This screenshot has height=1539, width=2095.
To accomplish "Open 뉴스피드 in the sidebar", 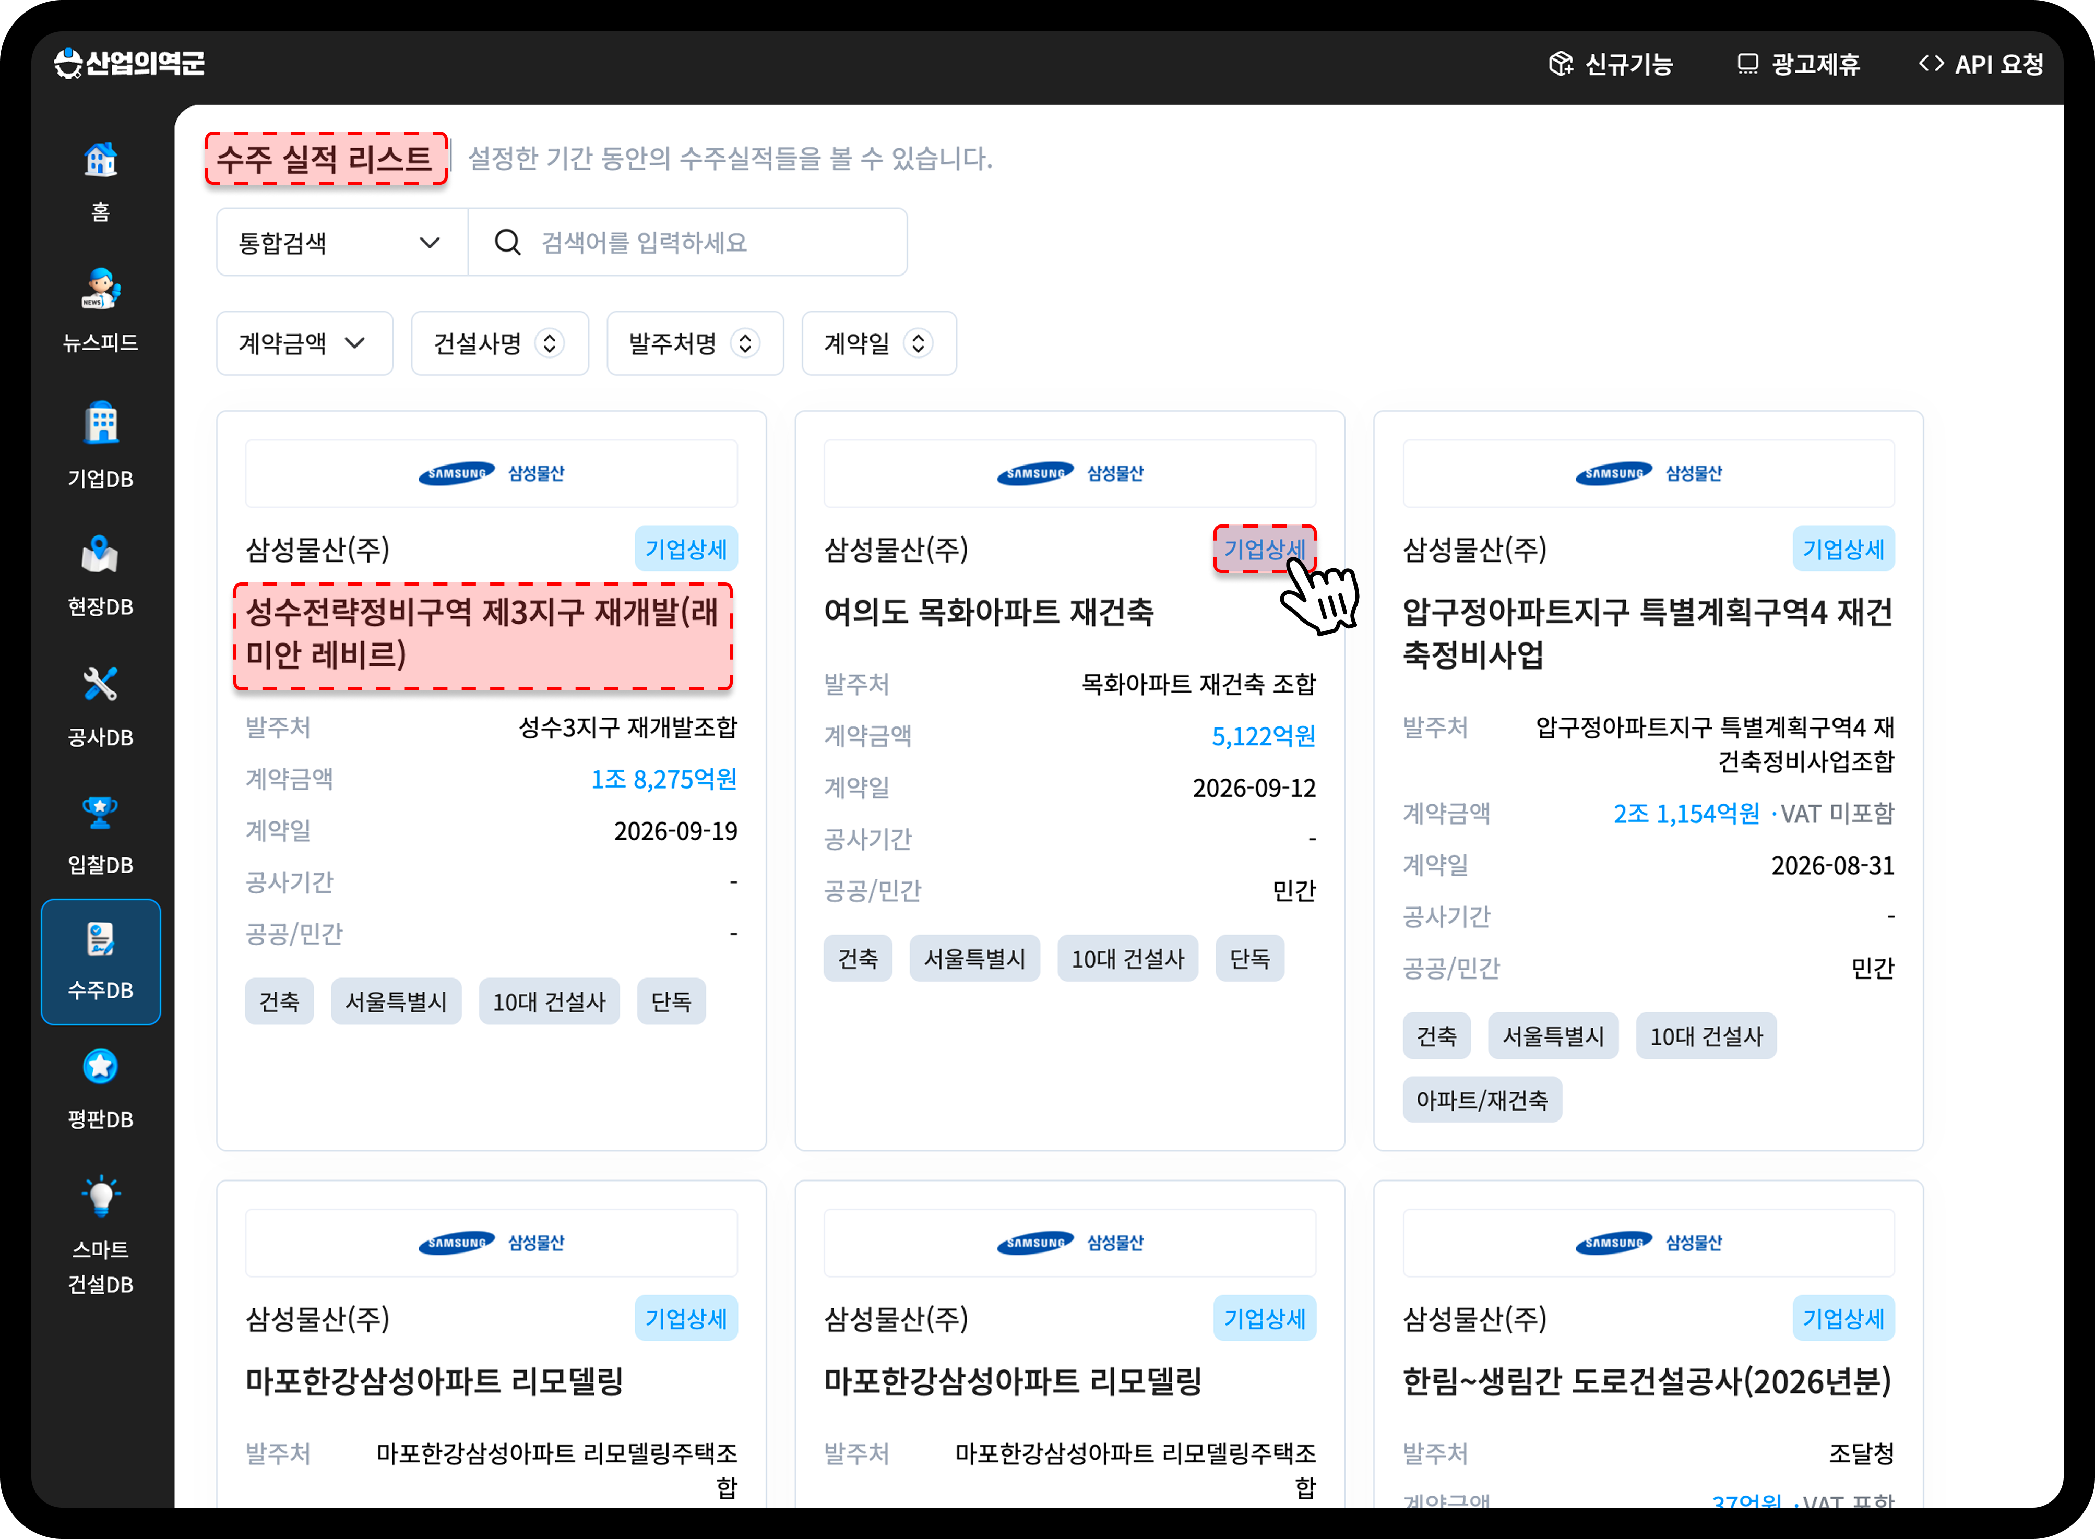I will [101, 310].
